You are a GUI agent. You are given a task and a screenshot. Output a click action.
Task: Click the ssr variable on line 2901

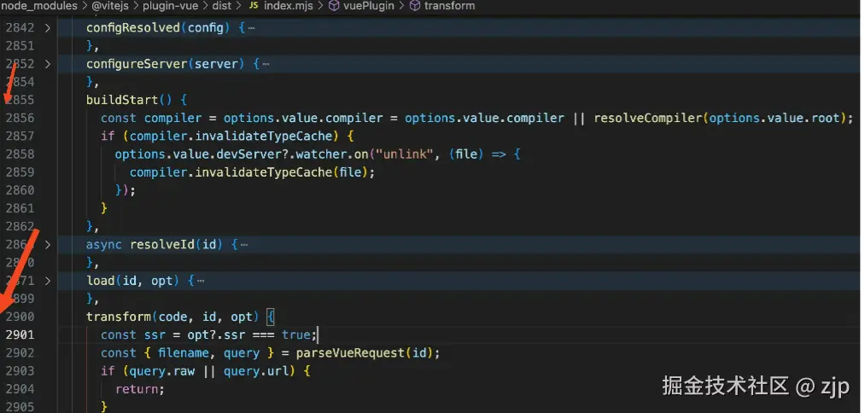click(x=155, y=334)
